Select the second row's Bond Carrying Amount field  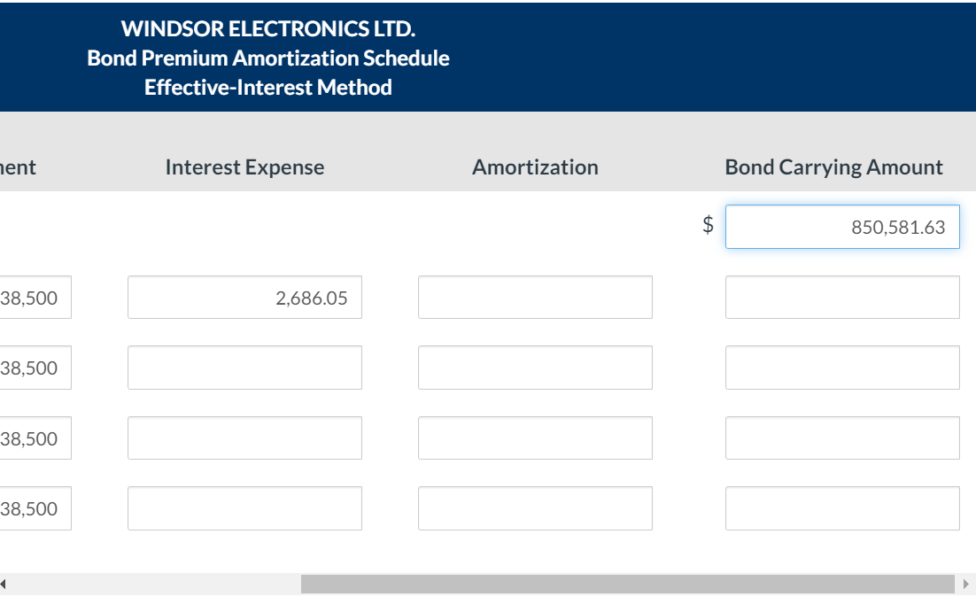(x=841, y=368)
